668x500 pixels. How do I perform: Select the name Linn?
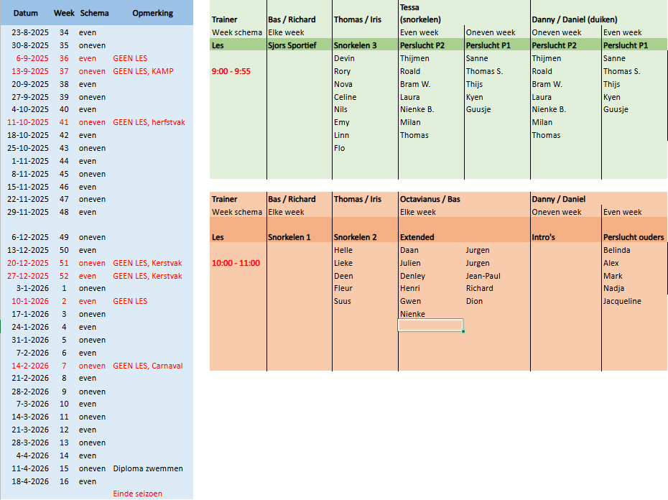[341, 135]
